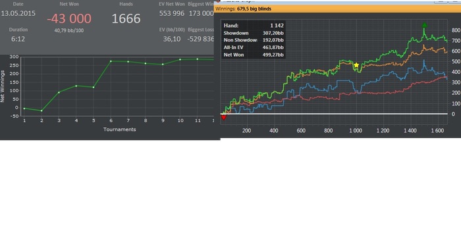The image size is (461, 244).
Task: Click the EV (bb/100) value 36,10
Action: (172, 39)
